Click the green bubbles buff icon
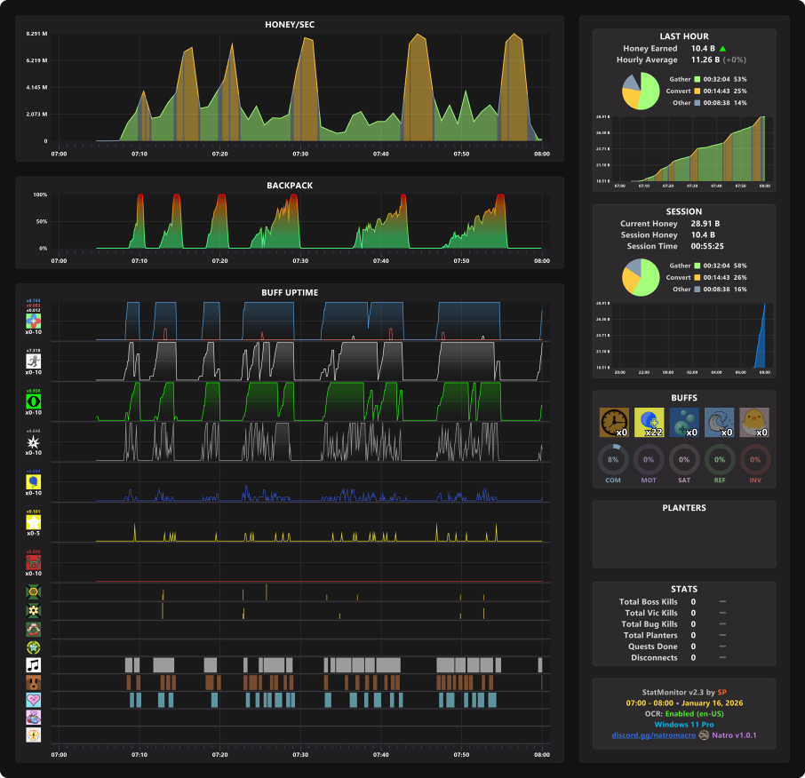The image size is (805, 778). coord(684,423)
